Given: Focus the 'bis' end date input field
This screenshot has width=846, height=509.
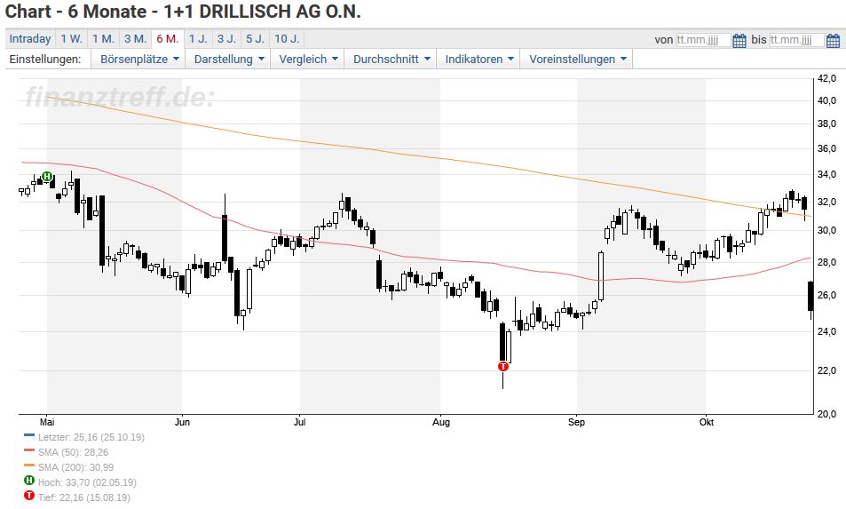Looking at the screenshot, I should click(x=797, y=40).
